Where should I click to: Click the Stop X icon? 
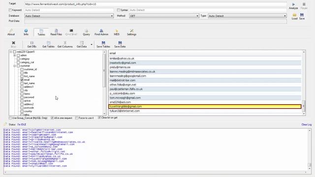coord(13,43)
